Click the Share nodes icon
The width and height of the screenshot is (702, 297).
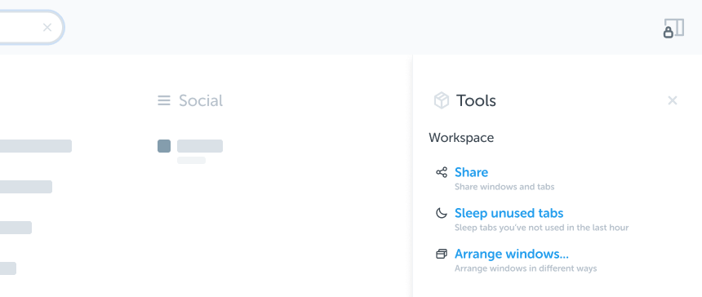442,172
